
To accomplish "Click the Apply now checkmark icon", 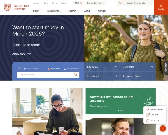I will tap(148, 120).
